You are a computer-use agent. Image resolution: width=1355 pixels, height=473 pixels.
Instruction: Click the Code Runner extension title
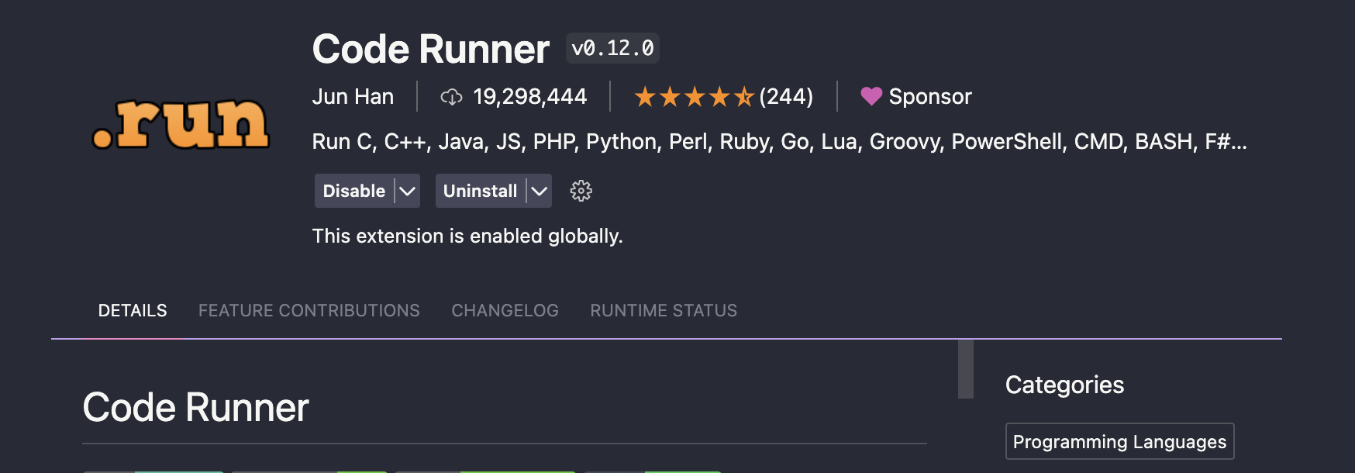coord(430,49)
